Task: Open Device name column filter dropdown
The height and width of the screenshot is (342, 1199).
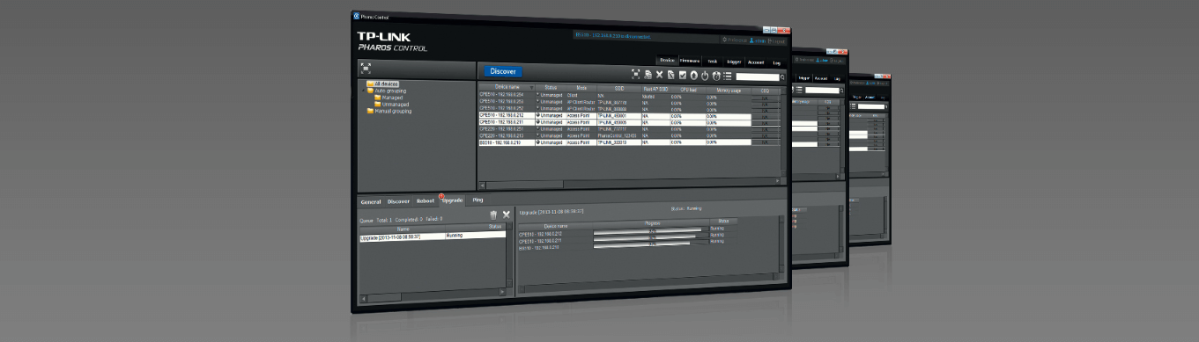Action: click(532, 88)
